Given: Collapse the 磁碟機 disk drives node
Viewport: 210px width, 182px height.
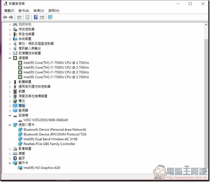Looking at the screenshot, I should [10, 115].
